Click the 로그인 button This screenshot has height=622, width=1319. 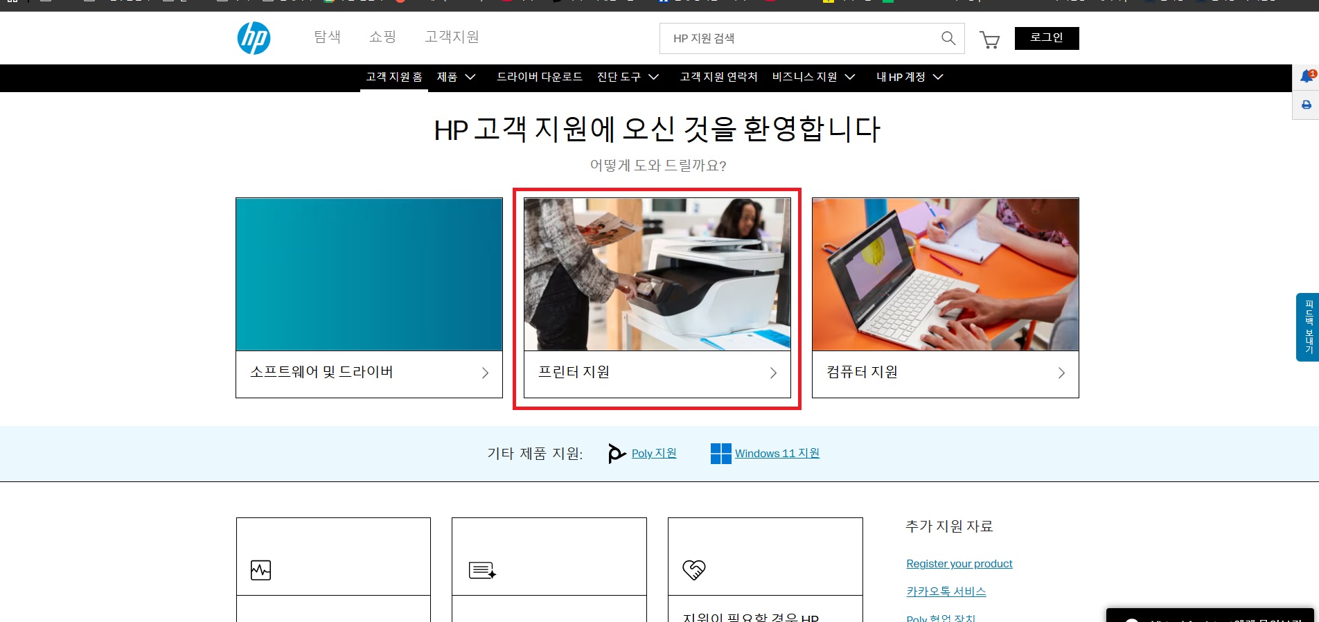tap(1047, 38)
